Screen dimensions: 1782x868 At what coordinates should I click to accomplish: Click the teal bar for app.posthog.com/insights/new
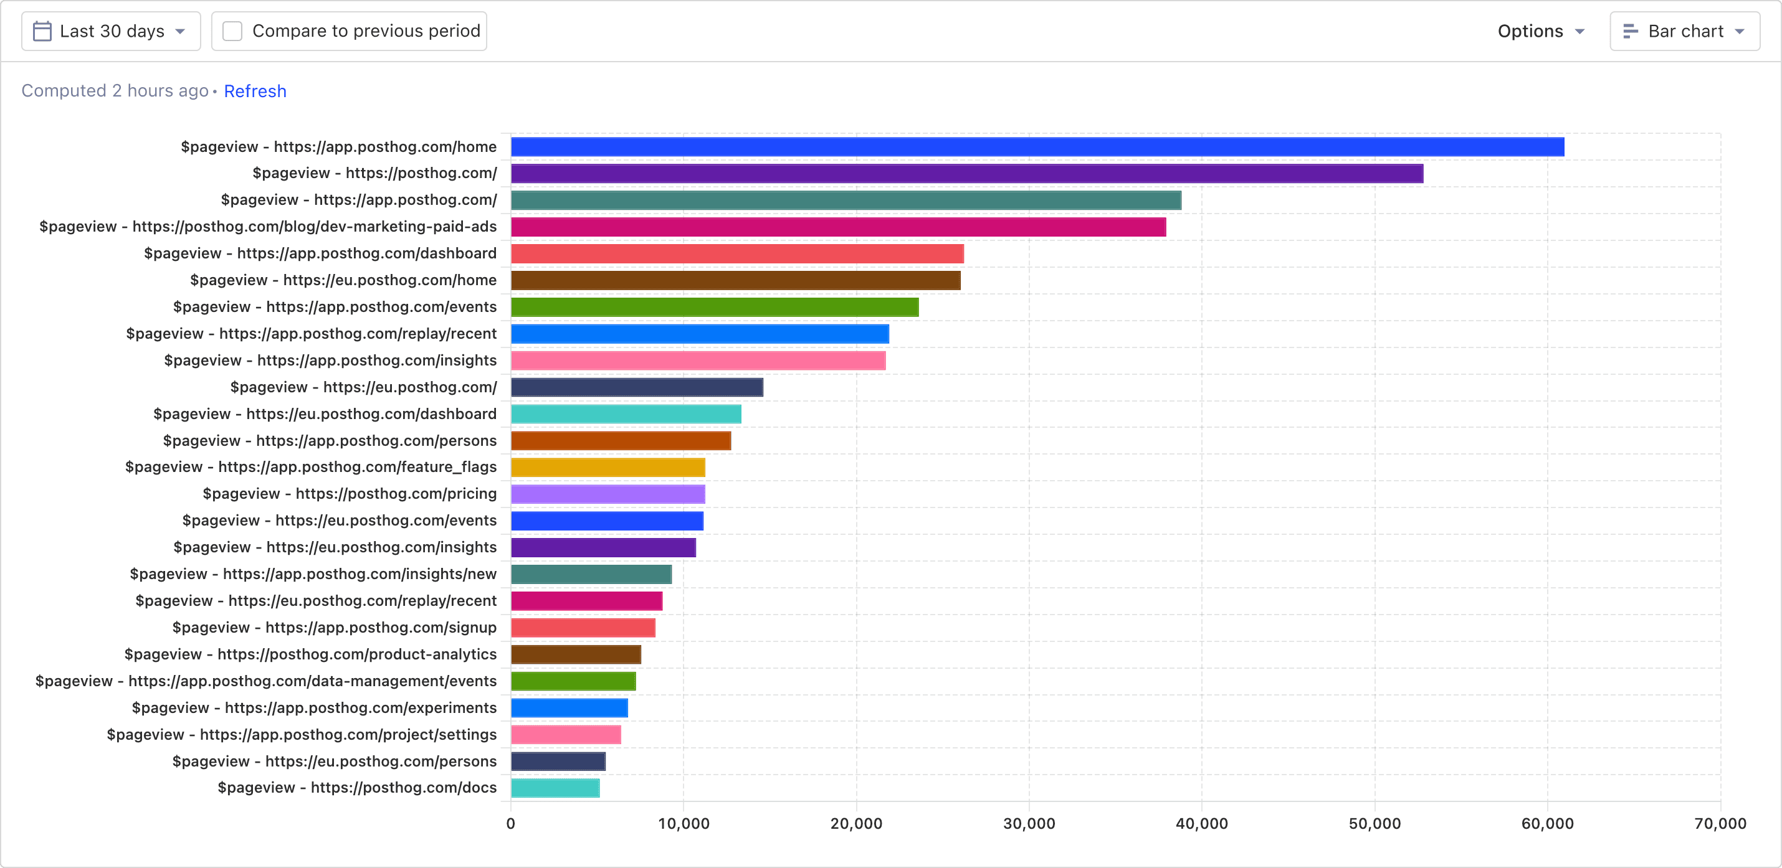click(x=591, y=574)
